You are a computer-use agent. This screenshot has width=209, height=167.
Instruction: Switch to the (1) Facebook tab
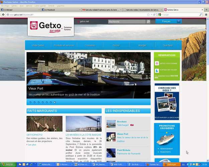pyautogui.click(x=61, y=10)
